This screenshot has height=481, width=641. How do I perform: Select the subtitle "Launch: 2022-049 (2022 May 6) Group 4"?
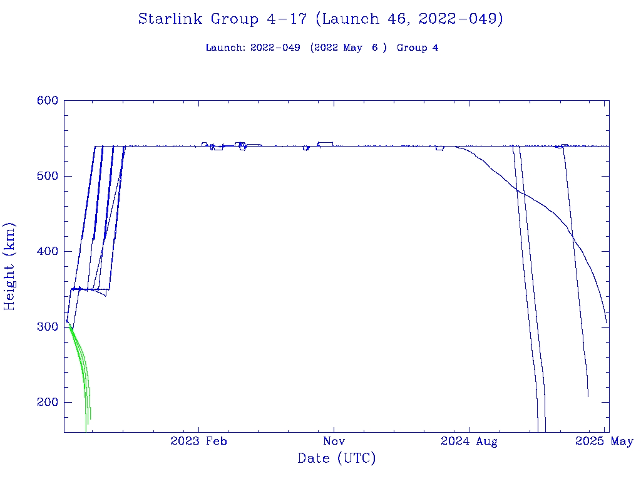coord(322,48)
